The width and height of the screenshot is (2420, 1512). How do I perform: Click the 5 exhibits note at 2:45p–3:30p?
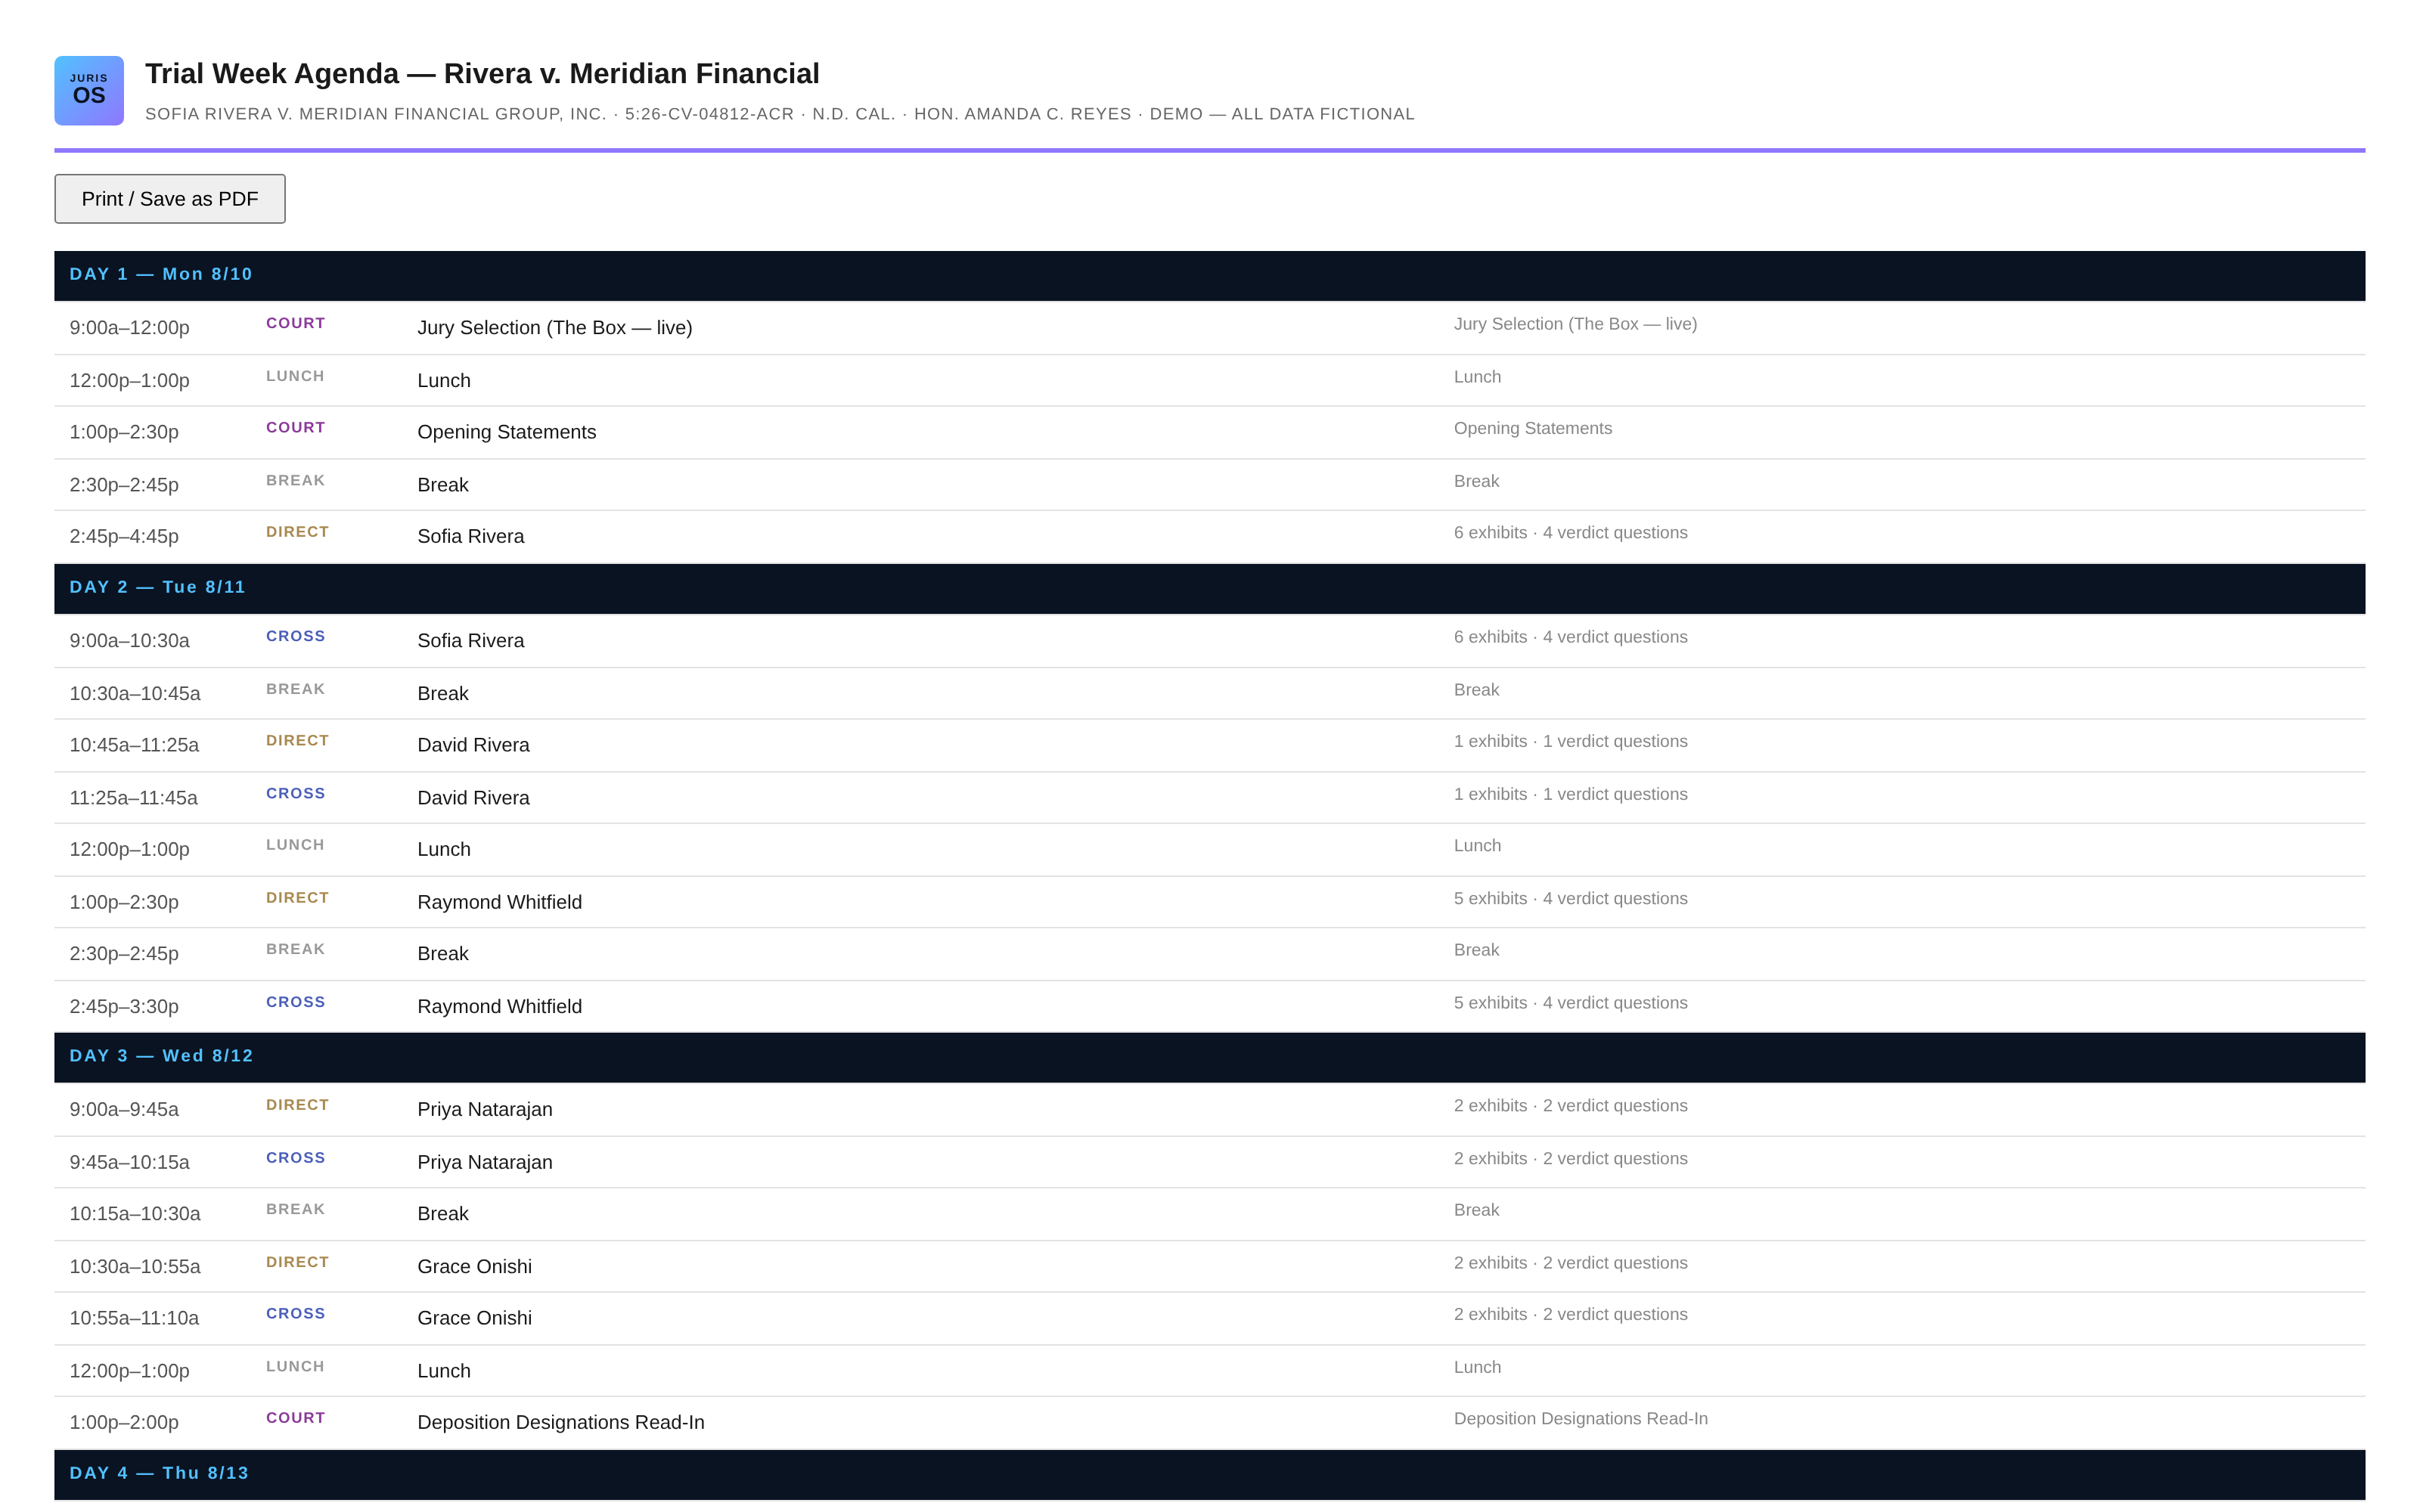[x=1571, y=1003]
